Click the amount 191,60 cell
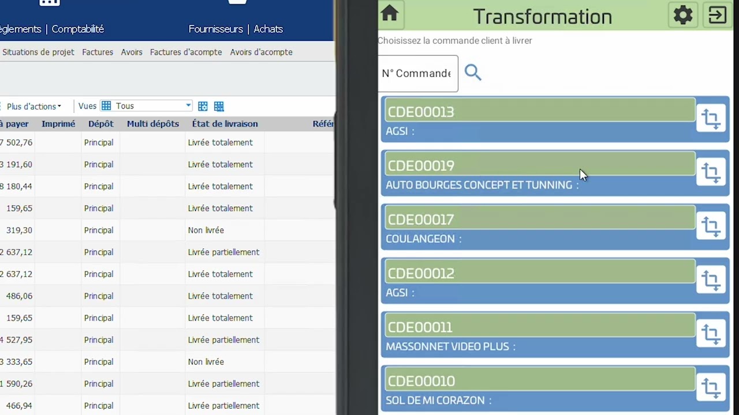This screenshot has height=415, width=739. (x=17, y=164)
